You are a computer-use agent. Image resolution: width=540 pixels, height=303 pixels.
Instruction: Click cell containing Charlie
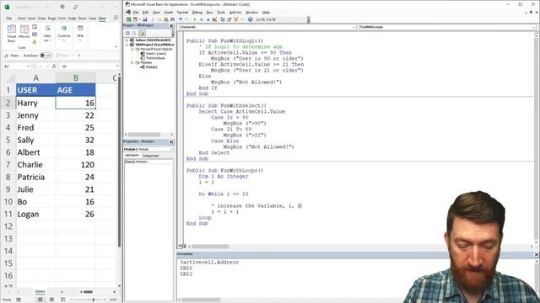click(35, 165)
